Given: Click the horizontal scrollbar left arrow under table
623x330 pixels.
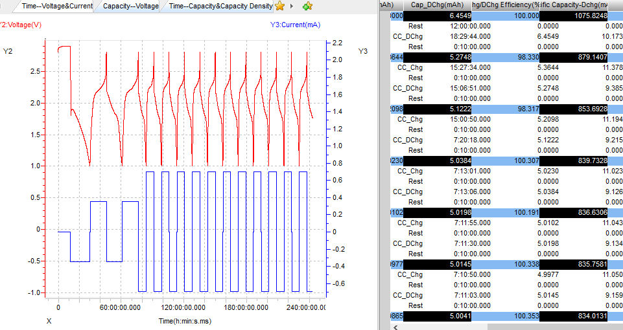Looking at the screenshot, I should [395, 327].
